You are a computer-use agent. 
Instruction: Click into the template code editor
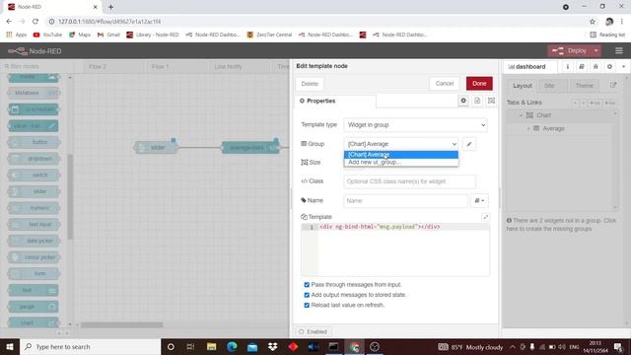click(403, 249)
